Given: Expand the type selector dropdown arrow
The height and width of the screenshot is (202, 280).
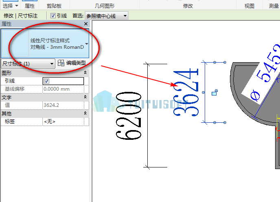Looking at the screenshot, I should pyautogui.click(x=87, y=43).
